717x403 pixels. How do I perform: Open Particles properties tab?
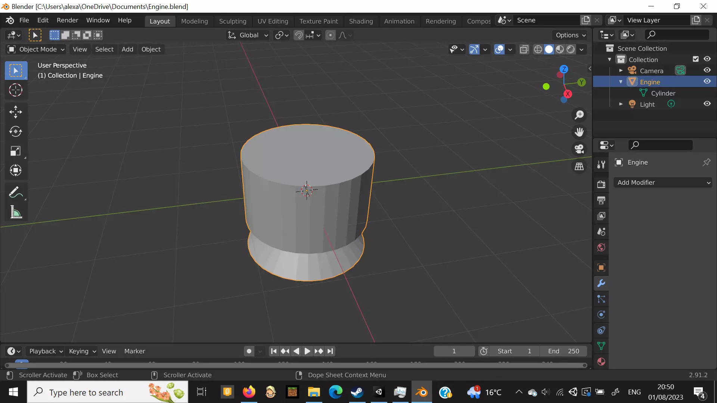tap(601, 299)
